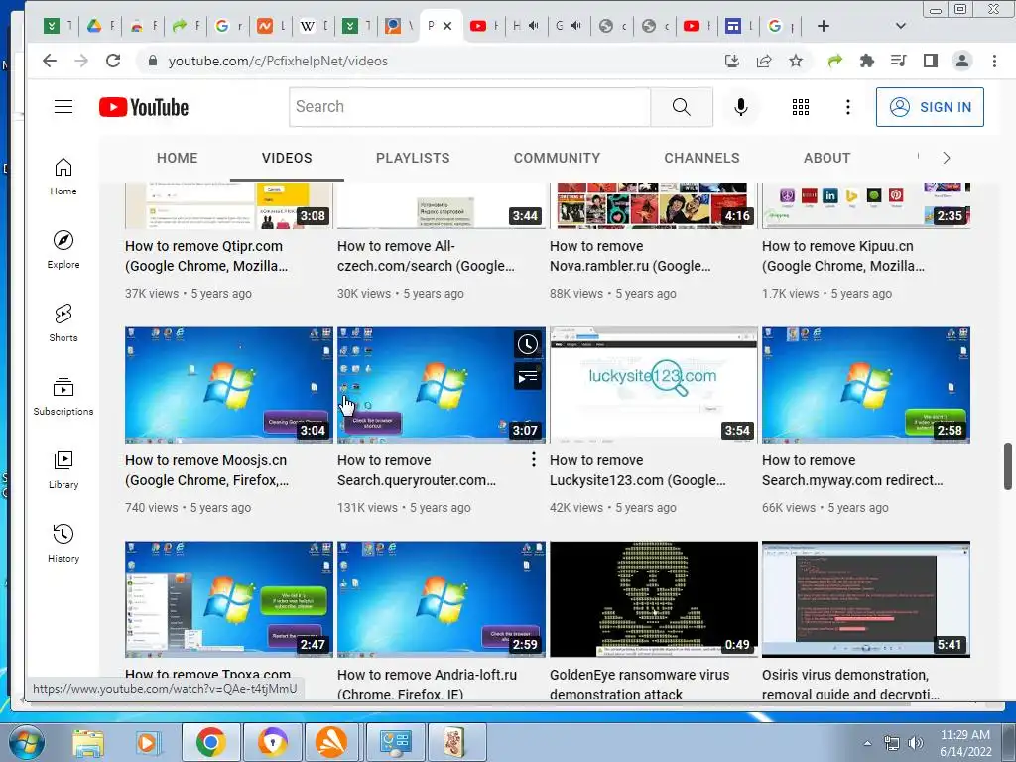Open the Chrome profile avatar
The height and width of the screenshot is (762, 1016).
(962, 61)
